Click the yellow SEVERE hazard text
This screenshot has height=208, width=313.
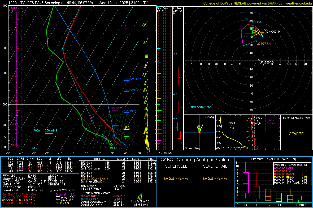click(x=296, y=134)
